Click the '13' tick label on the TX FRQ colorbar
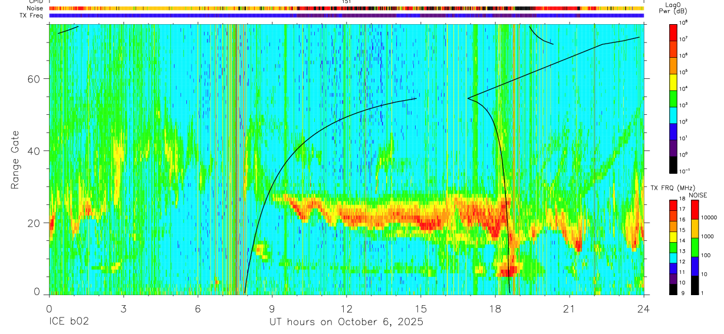 tap(683, 252)
